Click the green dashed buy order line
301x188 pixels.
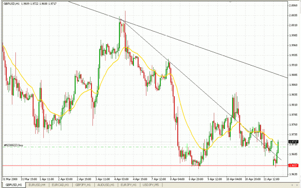[x=145, y=147]
